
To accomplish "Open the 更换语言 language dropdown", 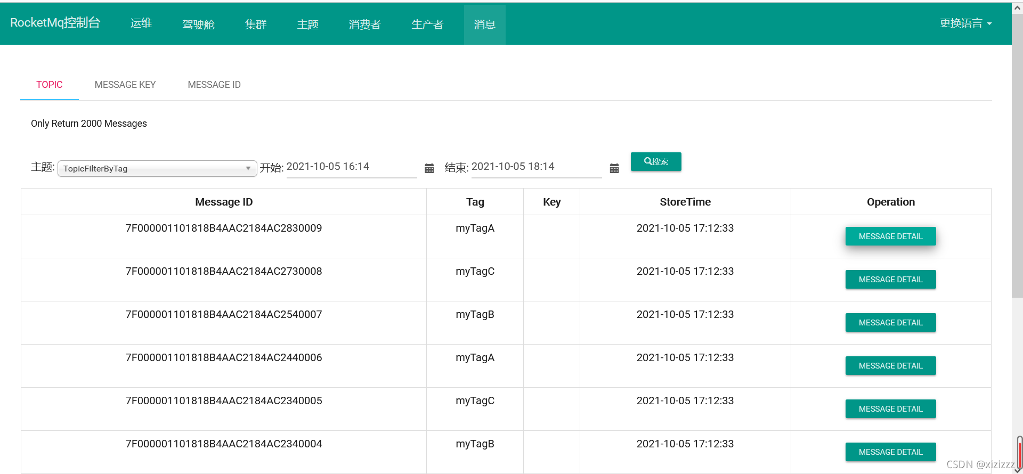I will click(965, 23).
